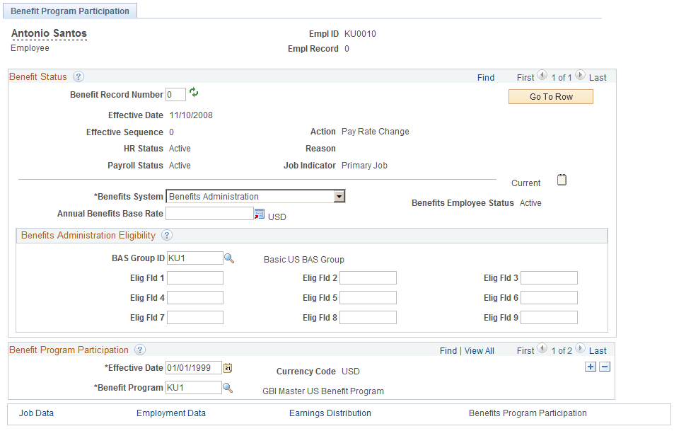Add a new Benefit Program Participation row

pyautogui.click(x=591, y=367)
